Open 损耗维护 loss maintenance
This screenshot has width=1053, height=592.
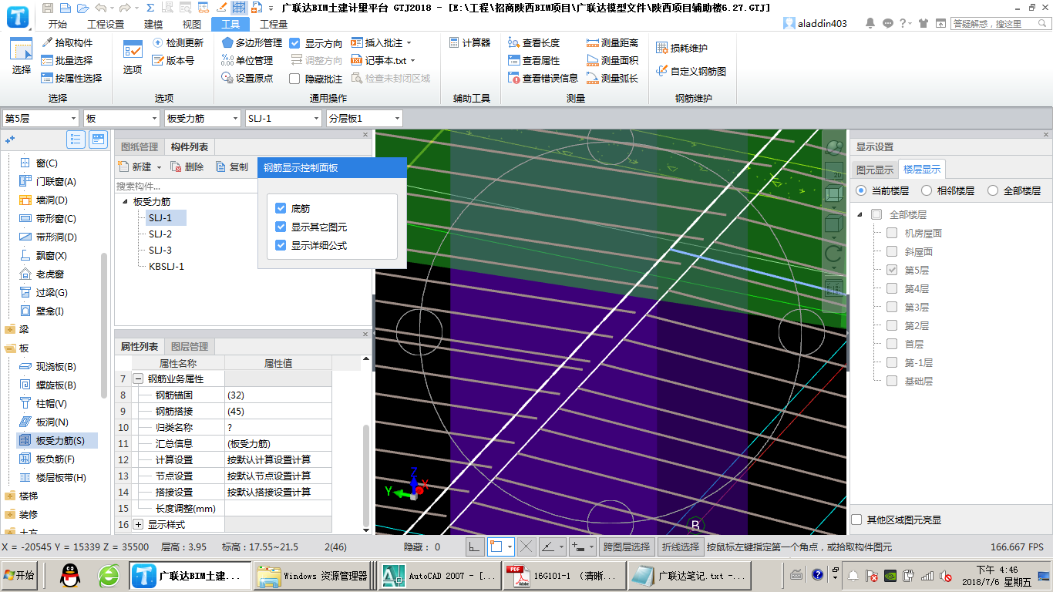[681, 48]
